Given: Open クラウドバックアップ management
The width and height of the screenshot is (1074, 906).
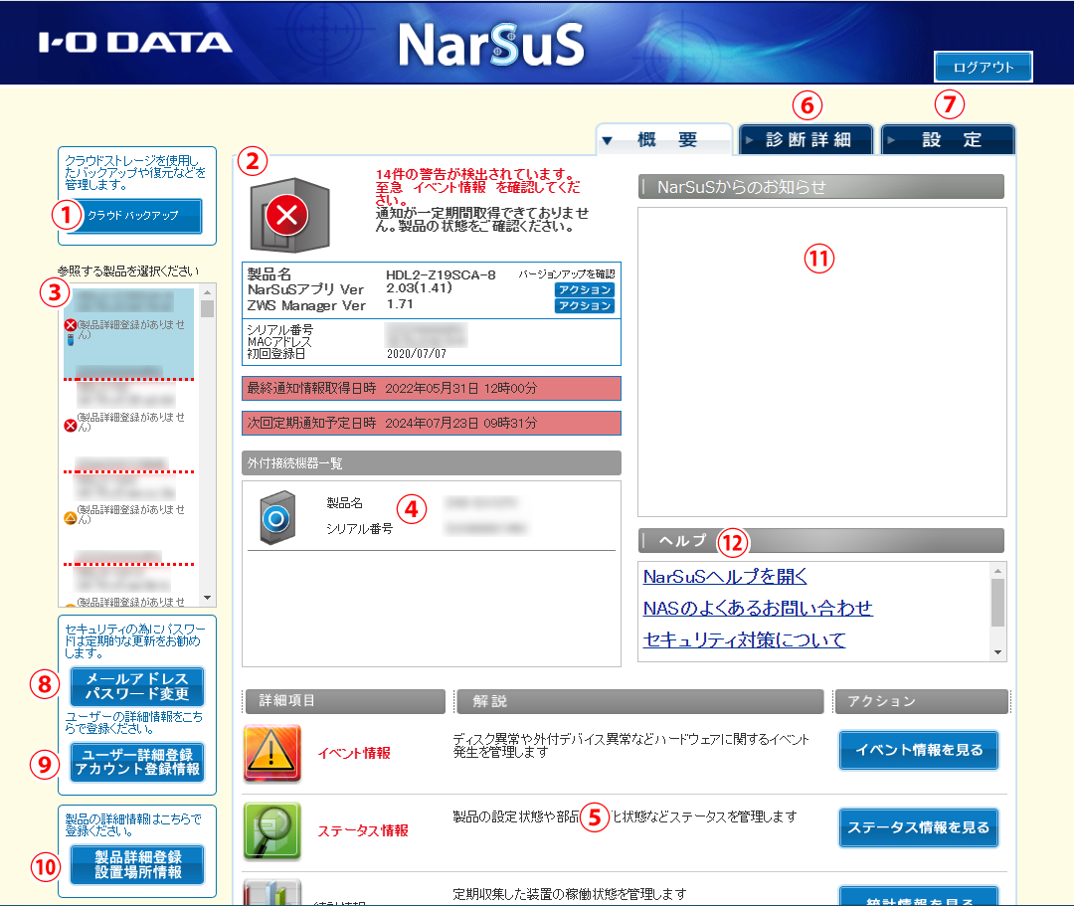Looking at the screenshot, I should [x=133, y=216].
